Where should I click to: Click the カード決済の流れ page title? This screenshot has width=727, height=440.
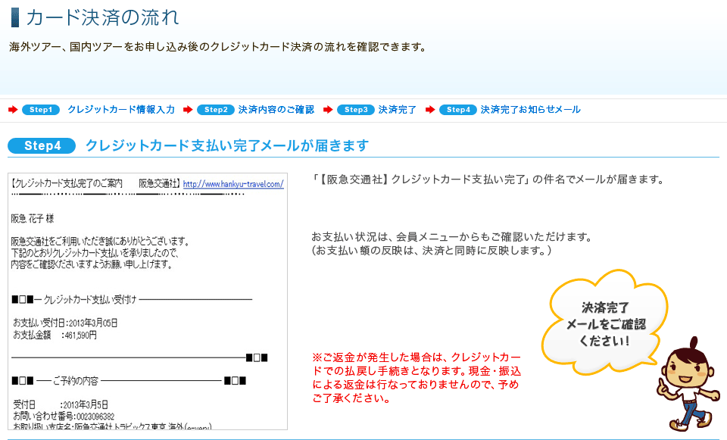tap(103, 17)
